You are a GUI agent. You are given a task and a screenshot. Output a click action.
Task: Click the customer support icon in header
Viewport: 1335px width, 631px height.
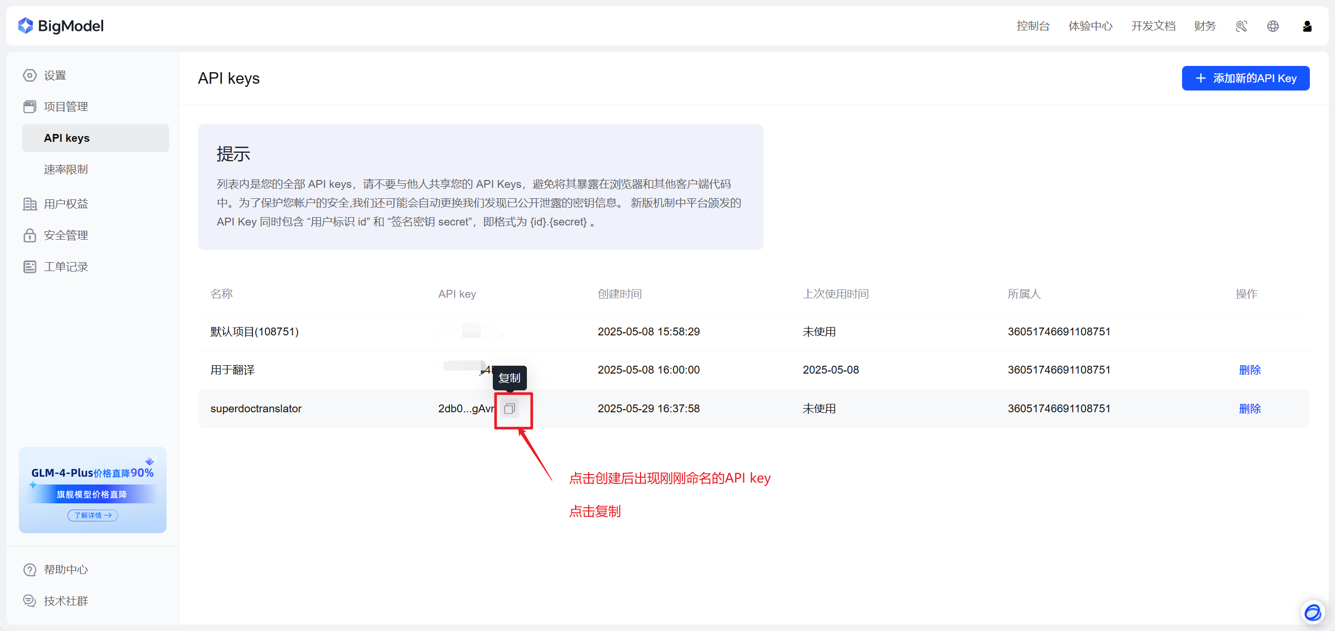[x=1241, y=26]
